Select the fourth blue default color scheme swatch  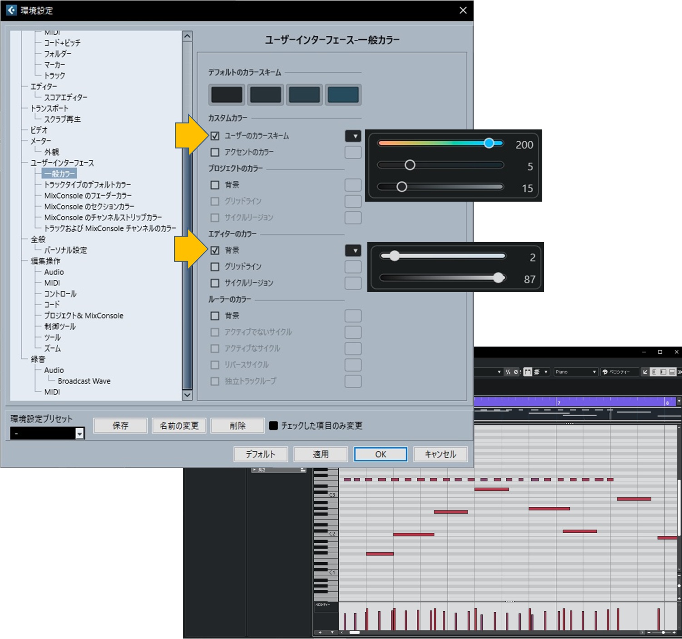[343, 95]
